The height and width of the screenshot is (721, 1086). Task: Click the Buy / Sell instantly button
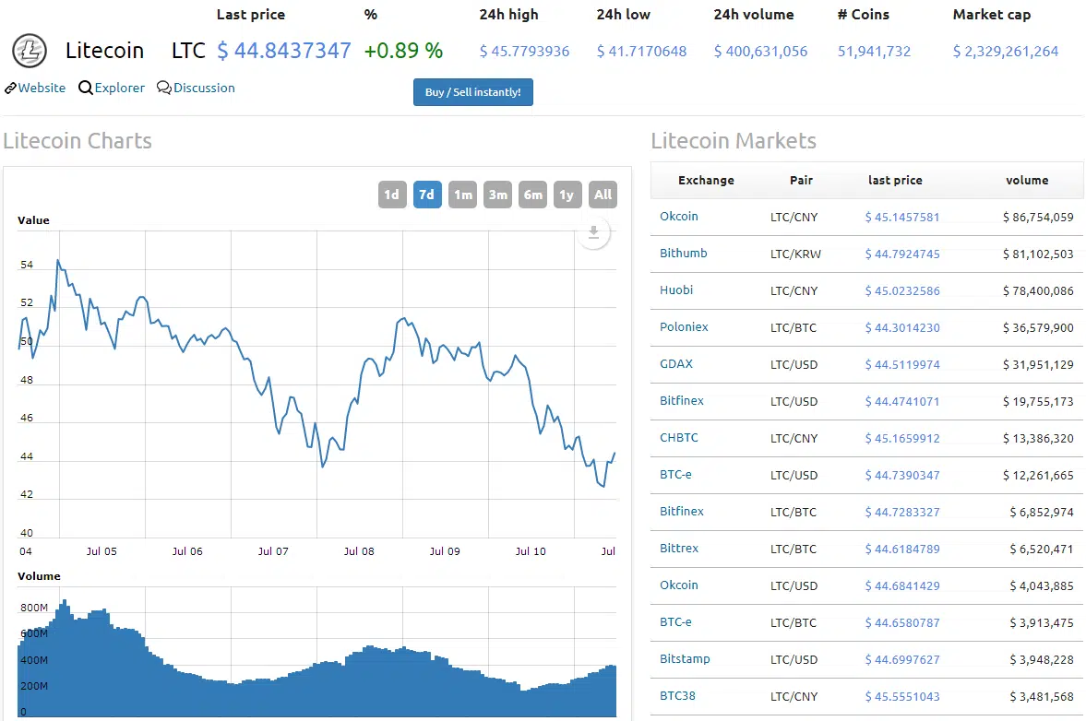pos(473,92)
